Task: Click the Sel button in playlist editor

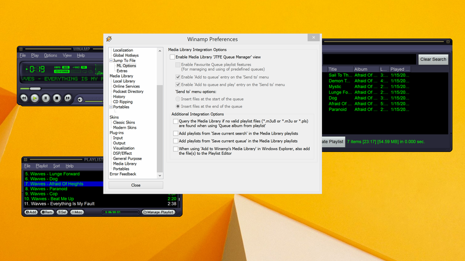Action: [x=62, y=212]
